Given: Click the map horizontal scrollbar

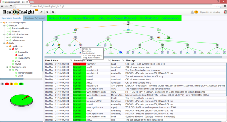Looking at the screenshot, I should pyautogui.click(x=133, y=57).
